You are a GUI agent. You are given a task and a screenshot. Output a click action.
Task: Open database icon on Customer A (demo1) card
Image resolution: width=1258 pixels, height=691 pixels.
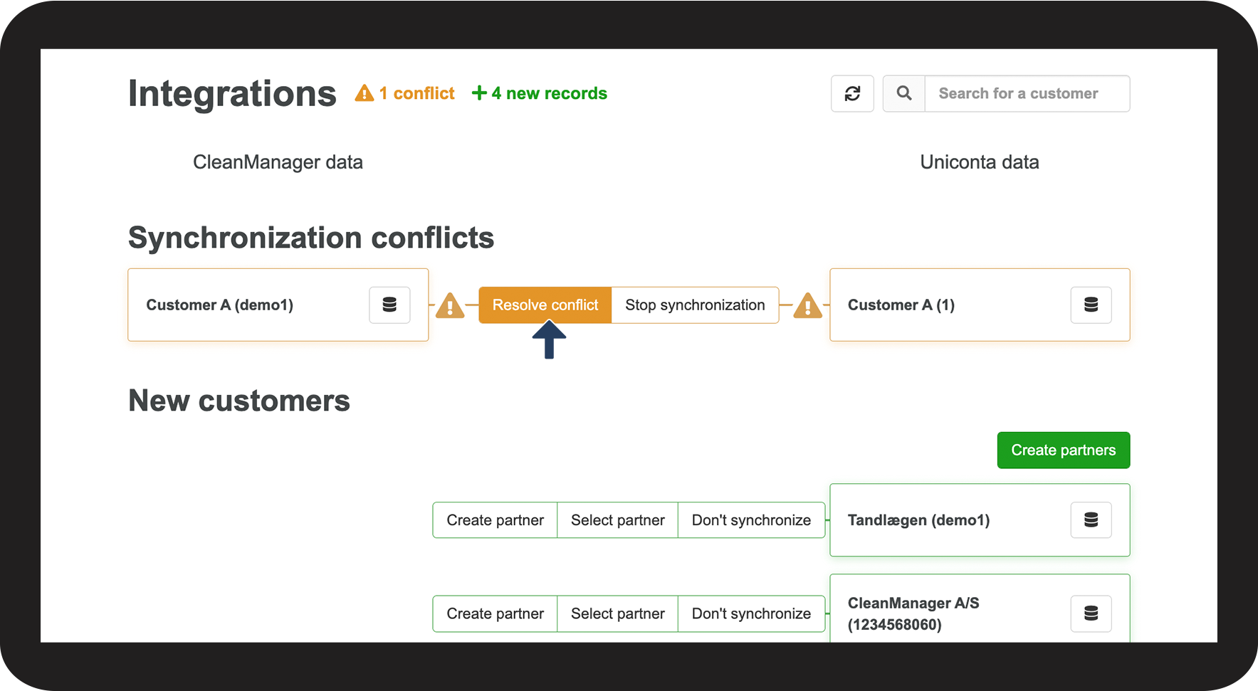pyautogui.click(x=389, y=305)
